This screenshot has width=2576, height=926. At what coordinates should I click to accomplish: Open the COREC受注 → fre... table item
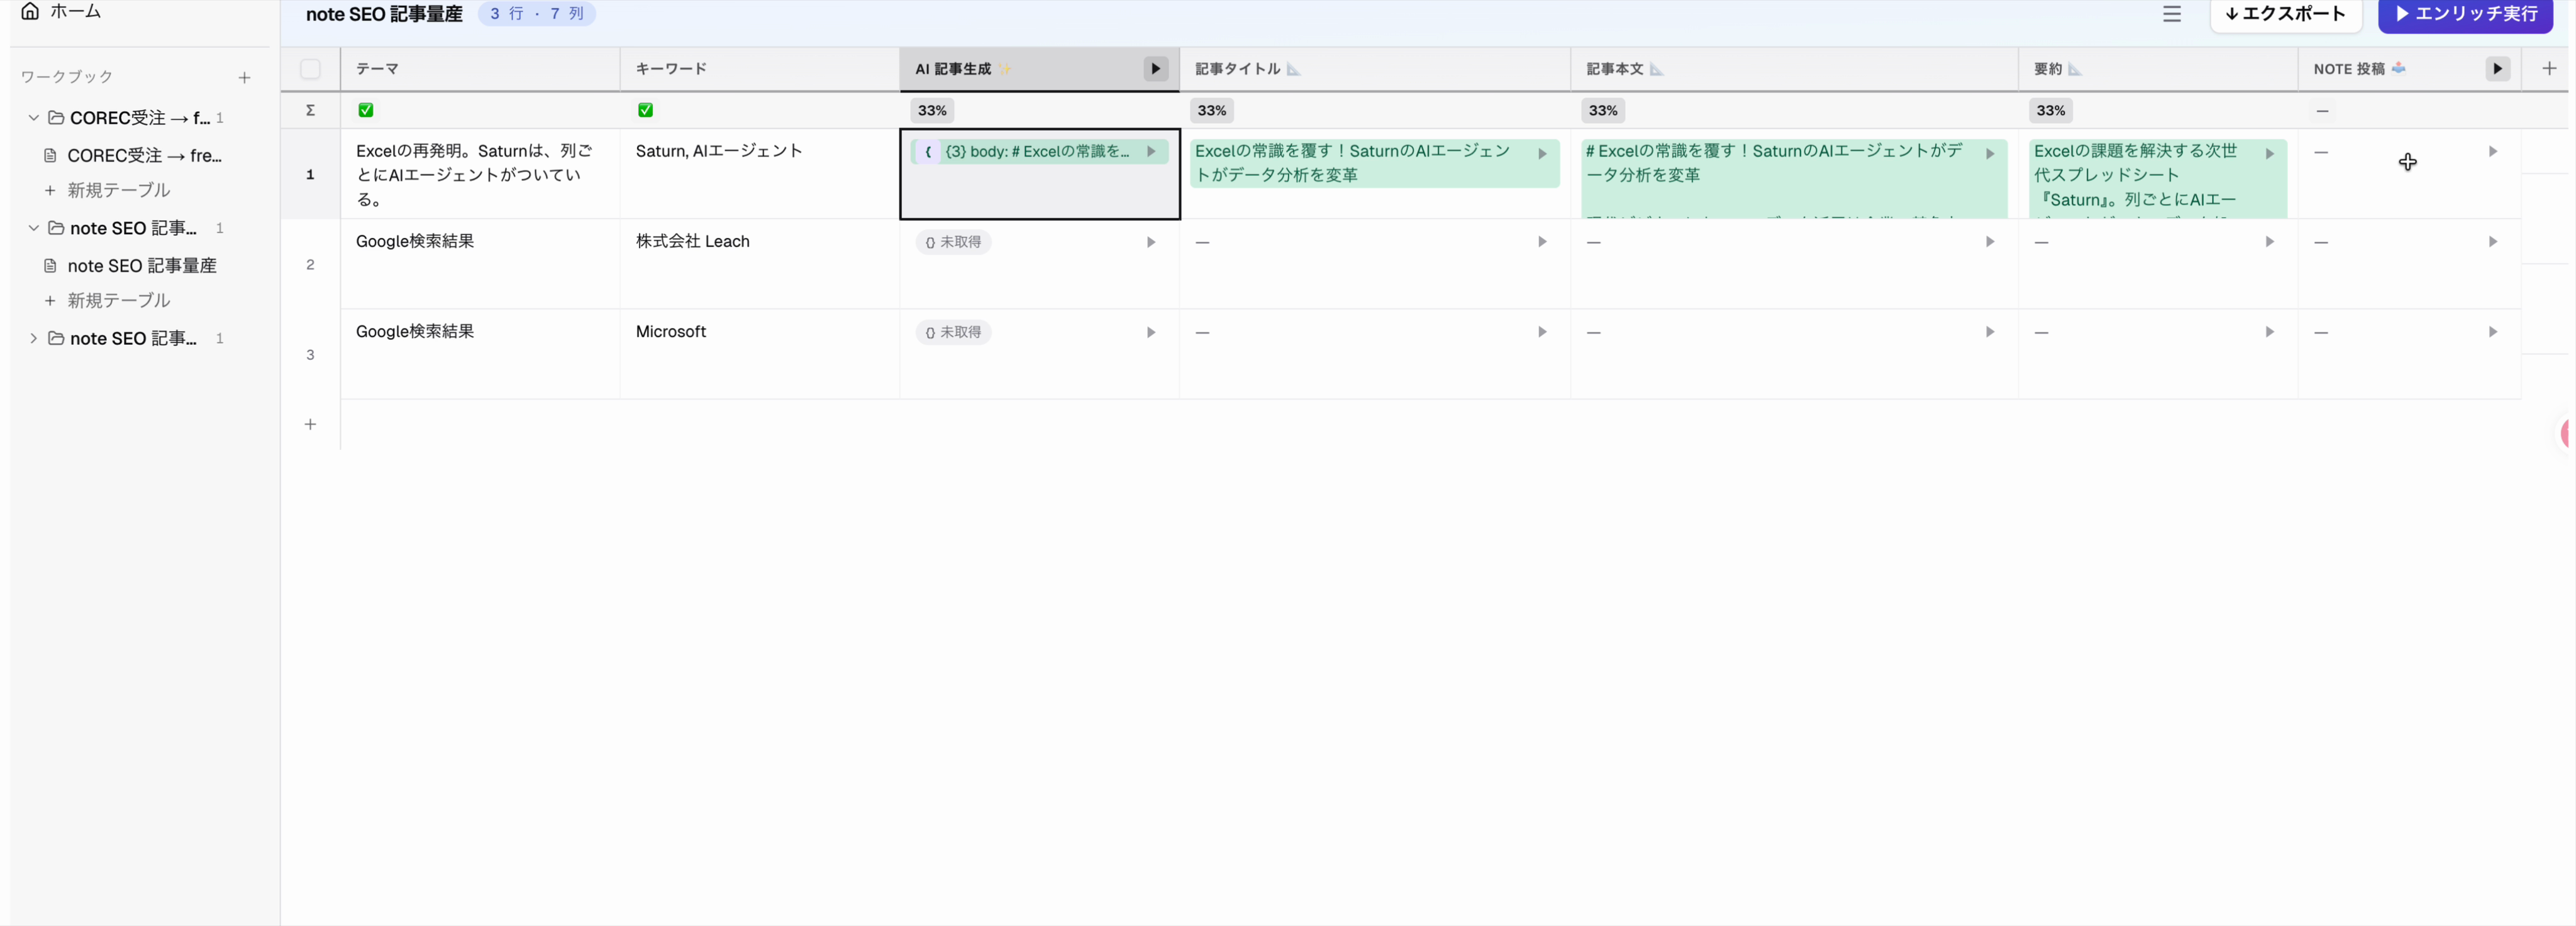click(143, 156)
